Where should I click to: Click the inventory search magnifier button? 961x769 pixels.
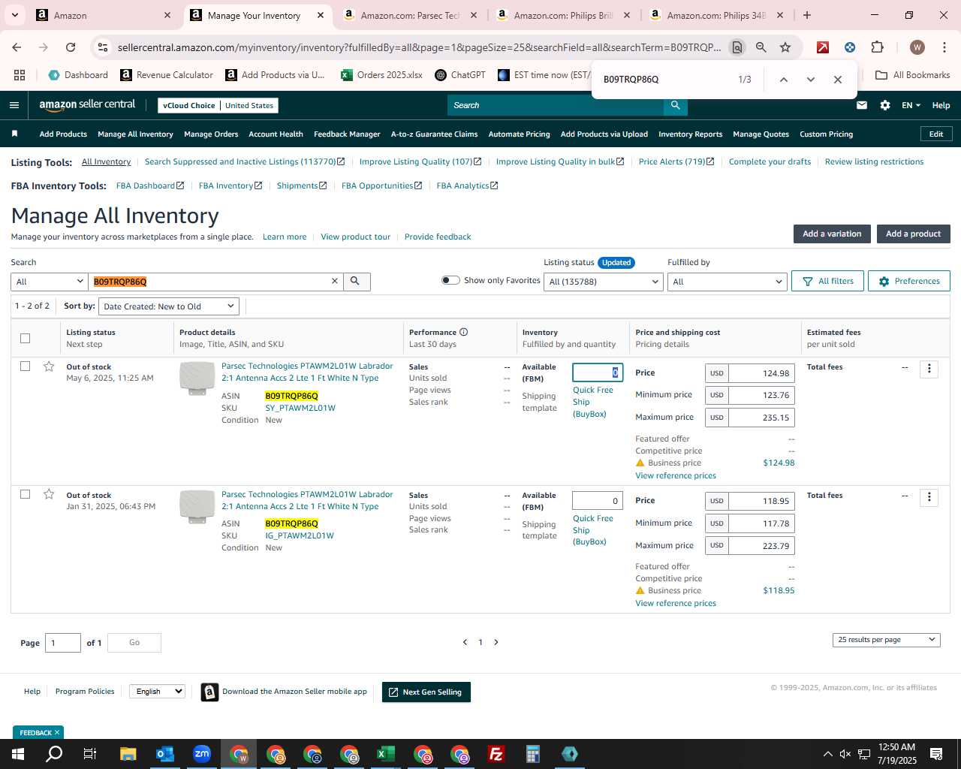355,281
